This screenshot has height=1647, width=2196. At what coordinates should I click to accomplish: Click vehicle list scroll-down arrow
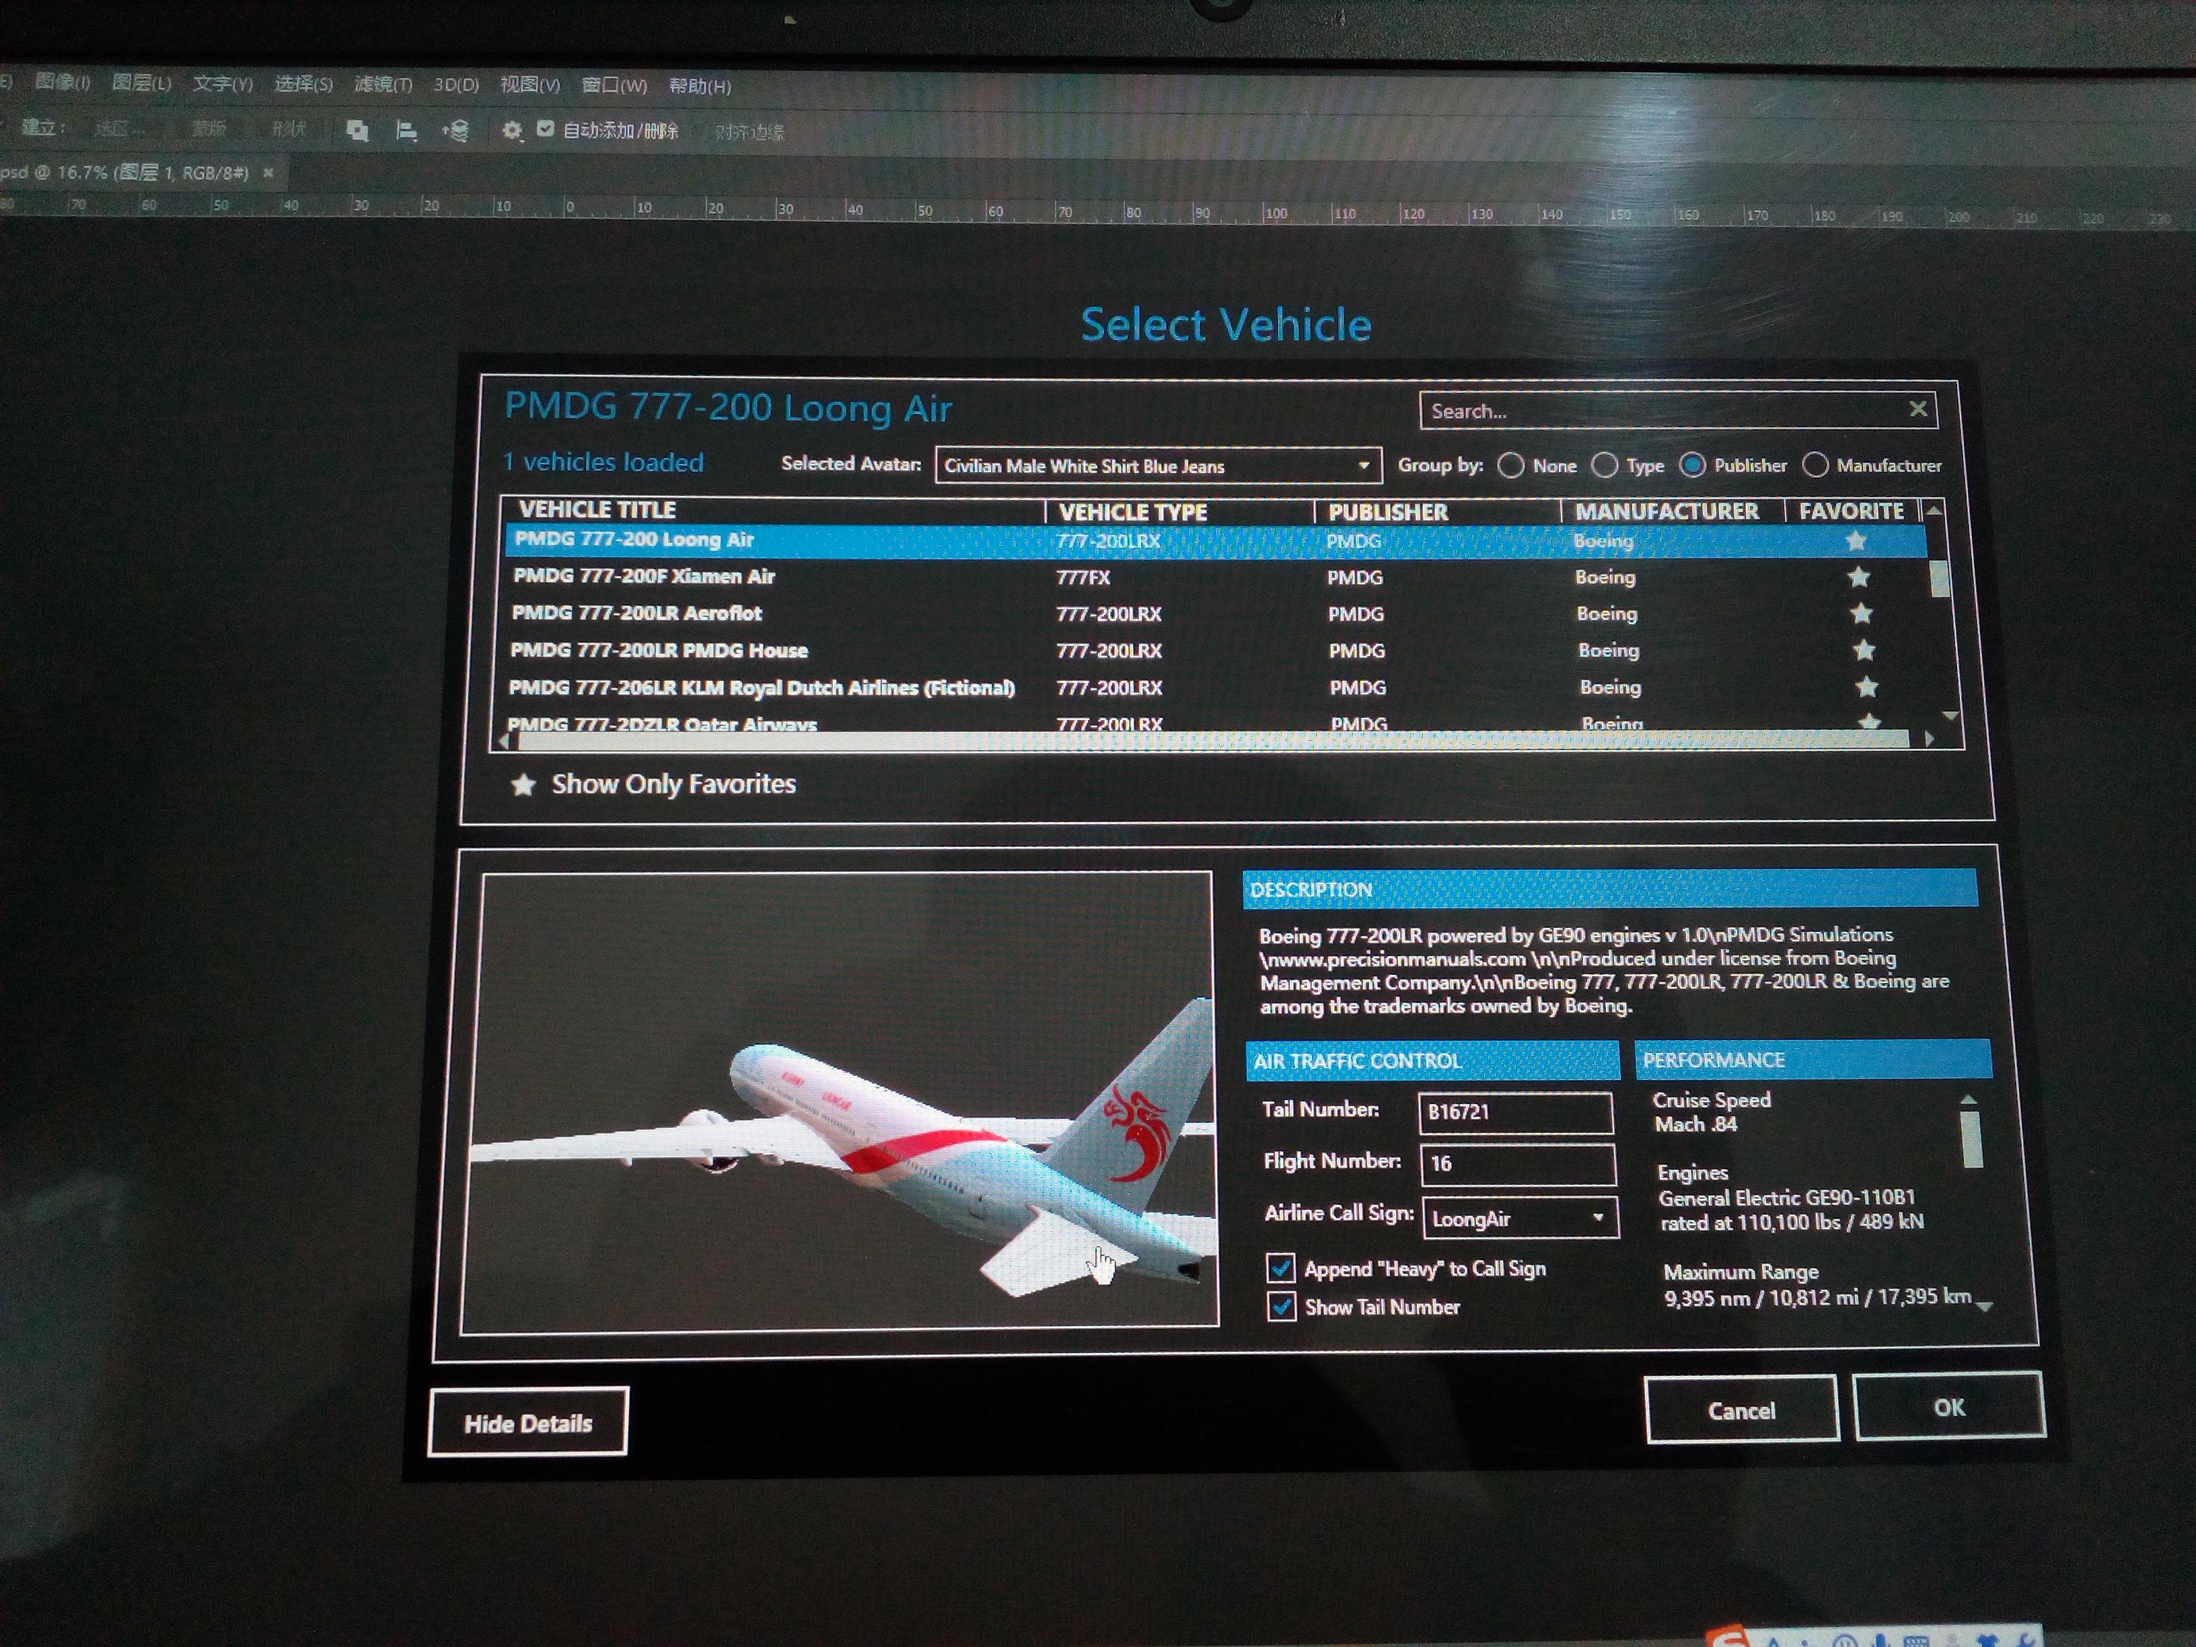(1950, 716)
